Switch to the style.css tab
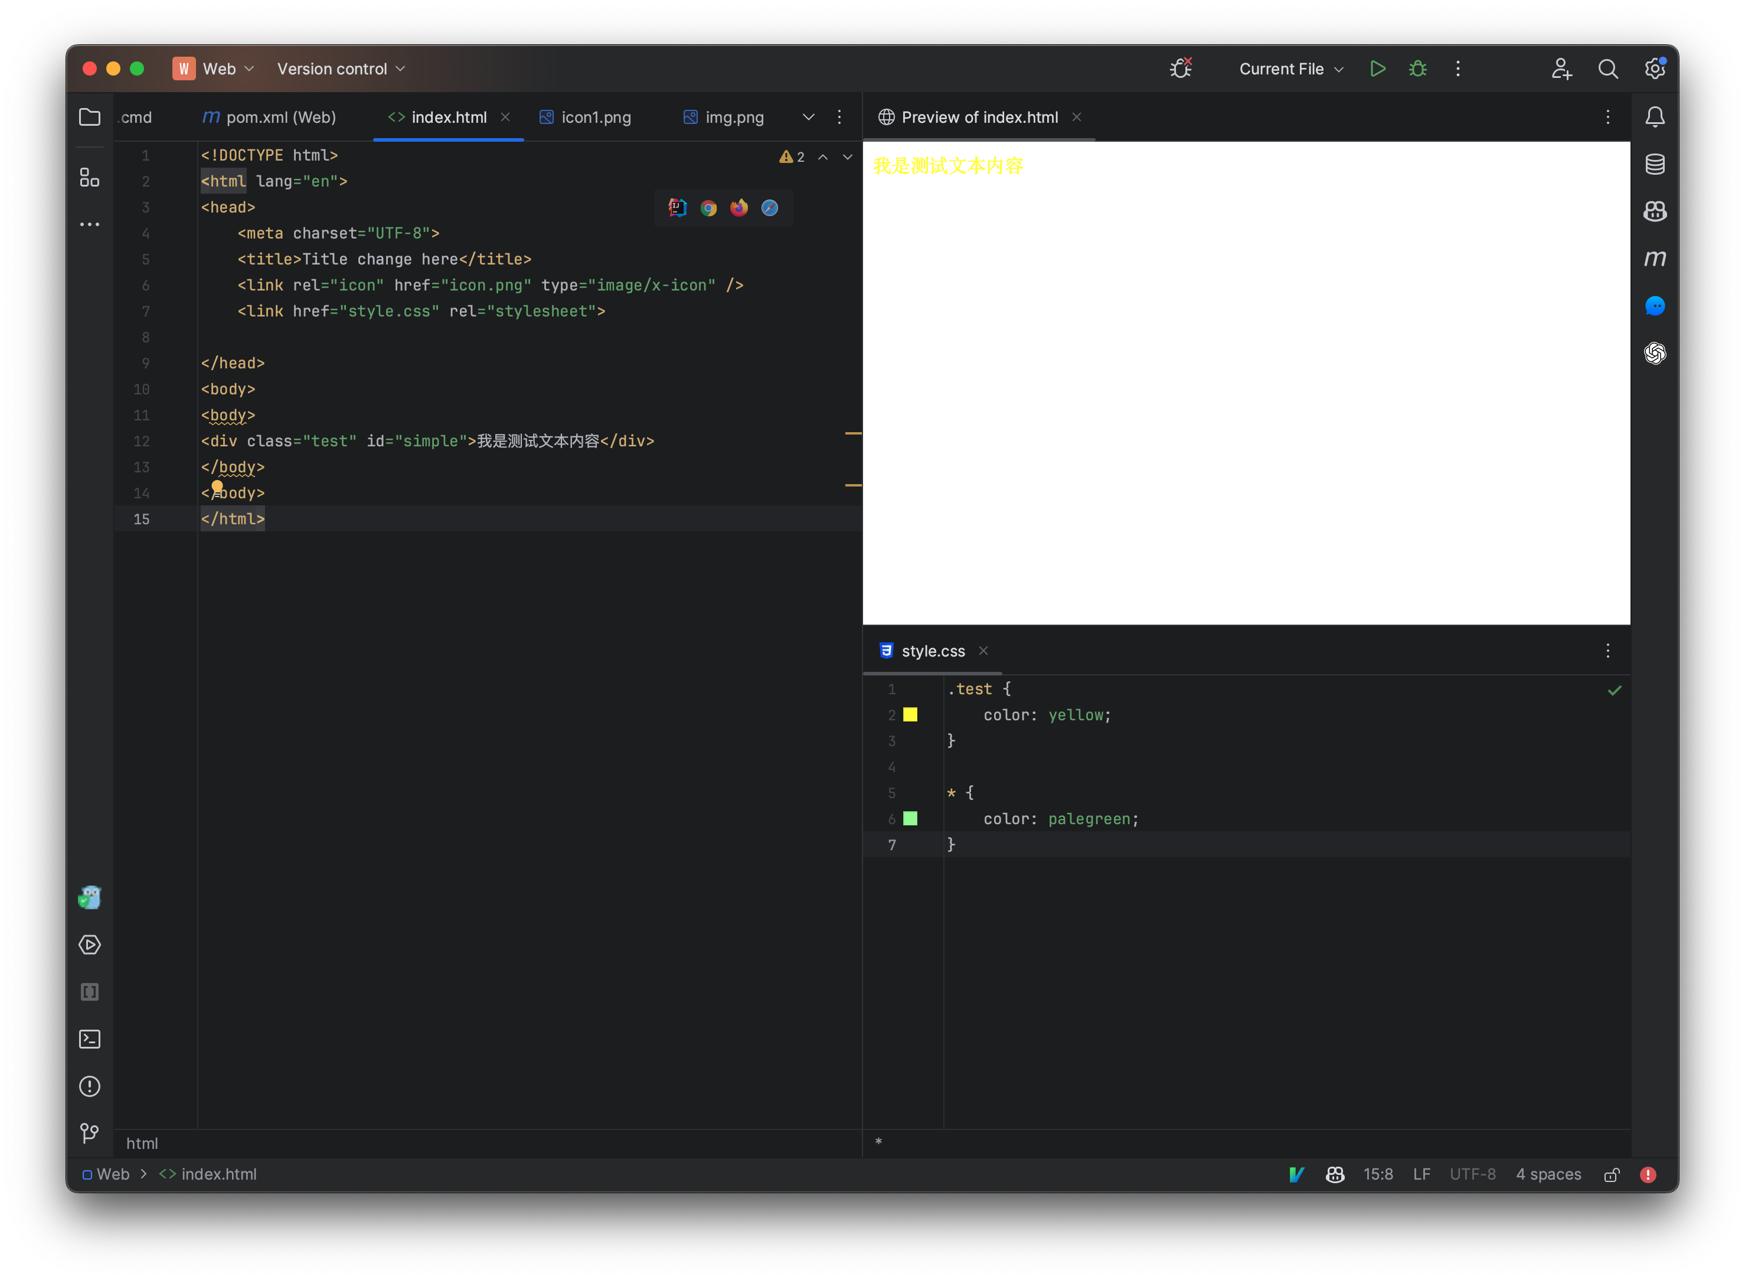 933,651
